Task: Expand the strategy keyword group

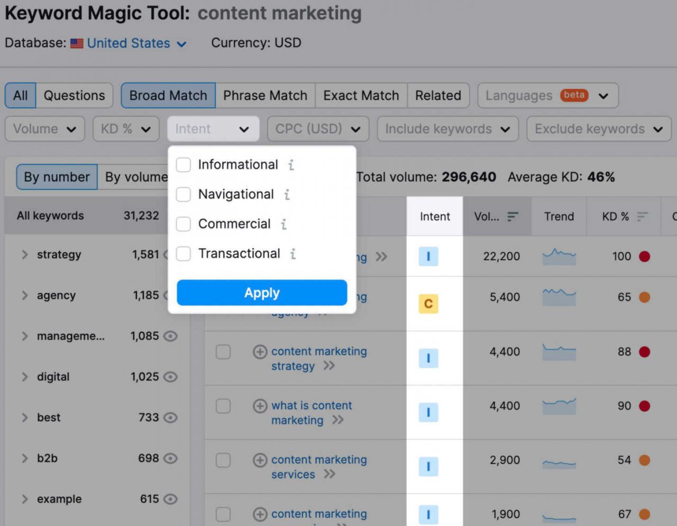Action: [25, 255]
